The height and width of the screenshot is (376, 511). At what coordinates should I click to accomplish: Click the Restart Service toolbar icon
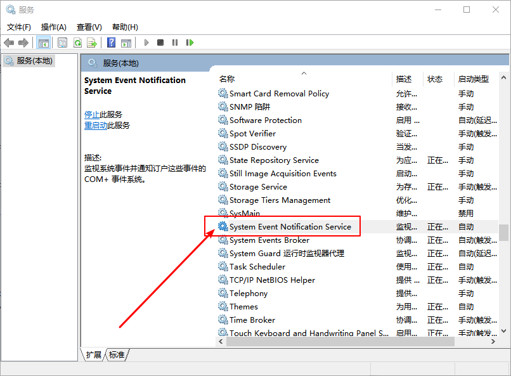point(190,42)
